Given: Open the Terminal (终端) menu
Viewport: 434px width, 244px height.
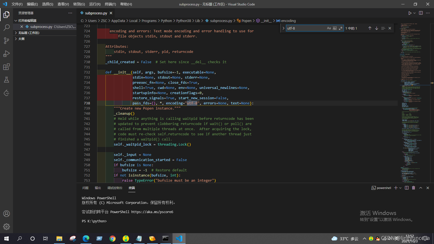Looking at the screenshot, I should tap(110, 4).
